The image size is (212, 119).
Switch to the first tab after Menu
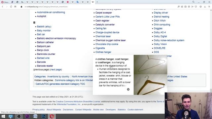(x=12, y=2)
